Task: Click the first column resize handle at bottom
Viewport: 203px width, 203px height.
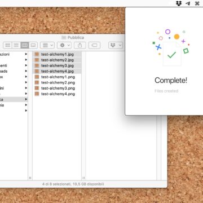Action: click(30, 178)
